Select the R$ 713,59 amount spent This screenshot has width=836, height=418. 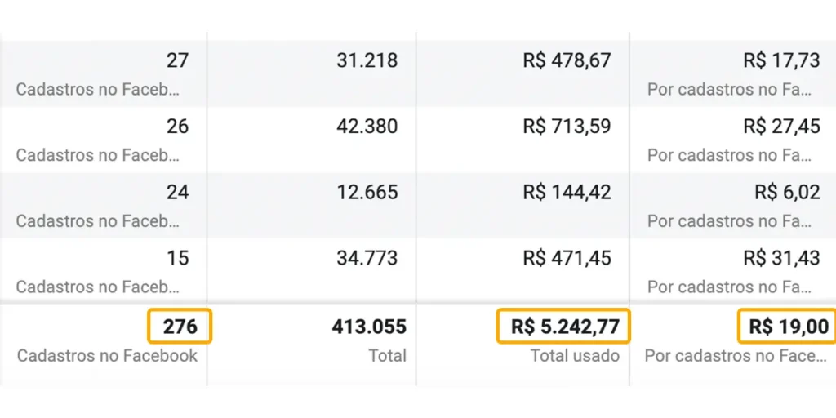tap(567, 127)
